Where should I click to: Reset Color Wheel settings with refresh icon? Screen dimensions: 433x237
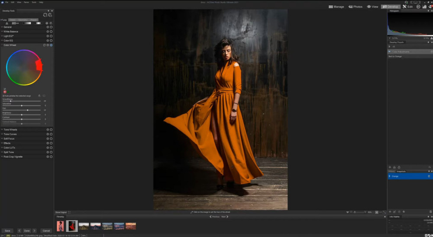pyautogui.click(x=44, y=45)
